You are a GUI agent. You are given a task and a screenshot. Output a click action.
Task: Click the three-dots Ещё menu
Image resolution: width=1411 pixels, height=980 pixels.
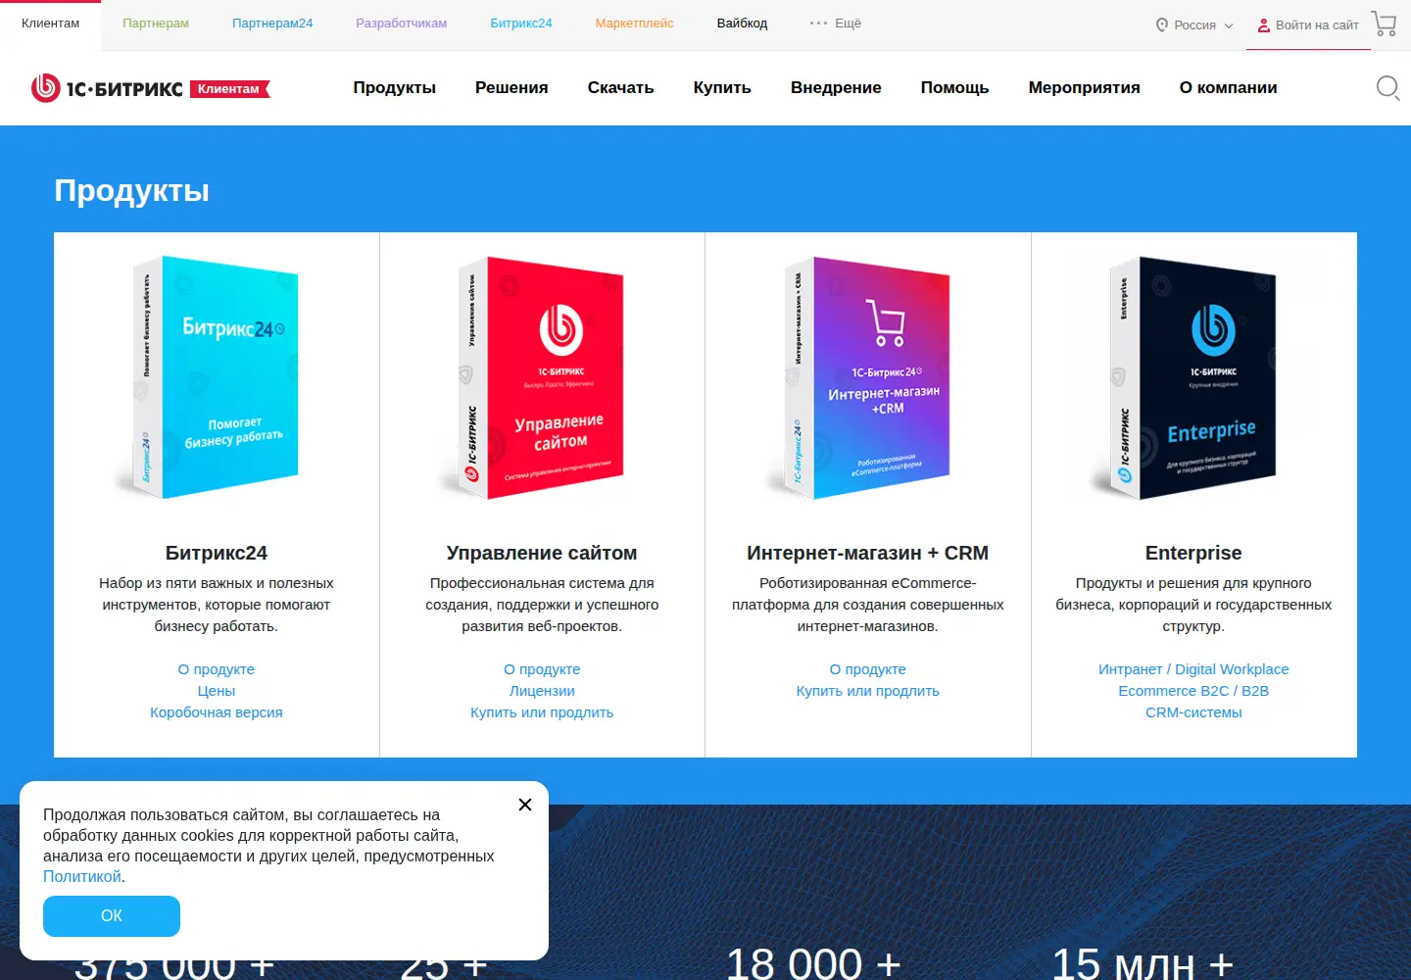pos(836,23)
